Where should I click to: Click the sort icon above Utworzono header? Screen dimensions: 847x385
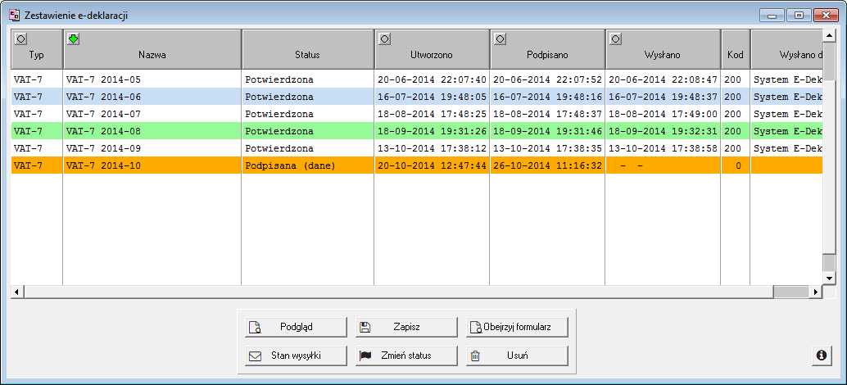pyautogui.click(x=384, y=38)
